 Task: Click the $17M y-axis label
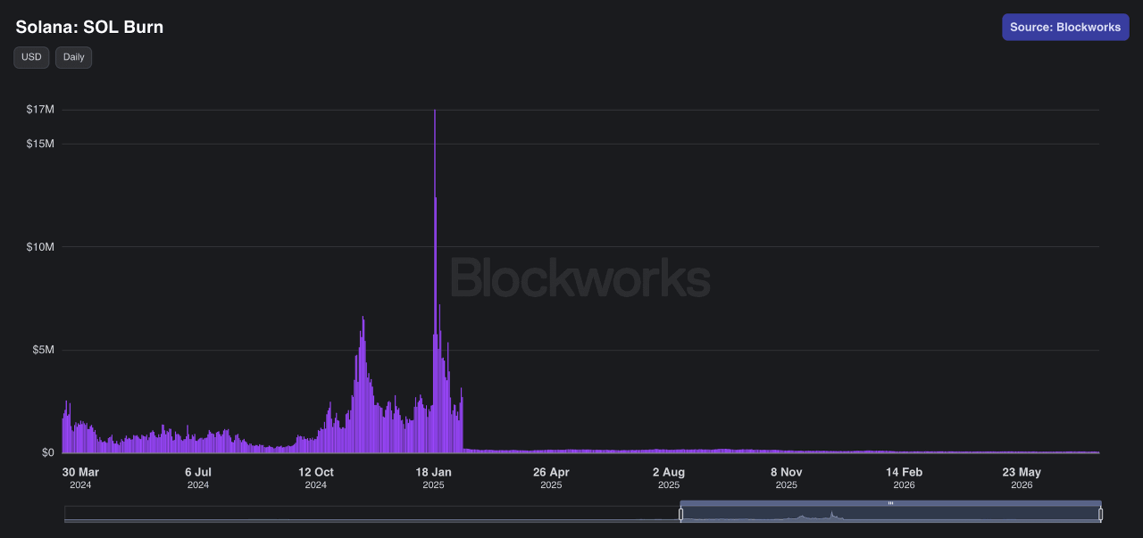coord(41,110)
